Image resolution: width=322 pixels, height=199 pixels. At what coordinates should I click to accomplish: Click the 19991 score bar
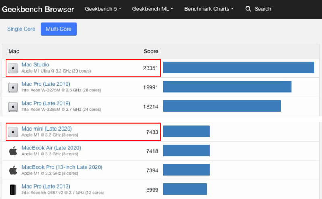pyautogui.click(x=227, y=87)
